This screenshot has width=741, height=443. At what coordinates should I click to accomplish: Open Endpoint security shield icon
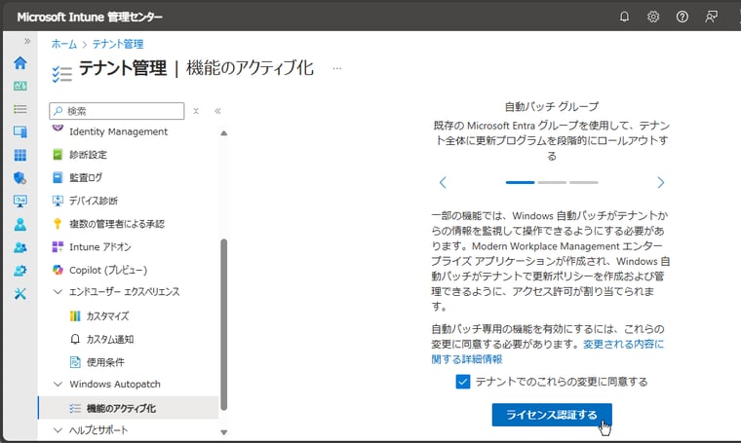[x=19, y=178]
